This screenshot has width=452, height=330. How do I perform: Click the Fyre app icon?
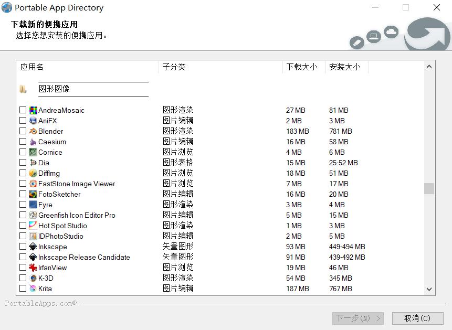[33, 205]
